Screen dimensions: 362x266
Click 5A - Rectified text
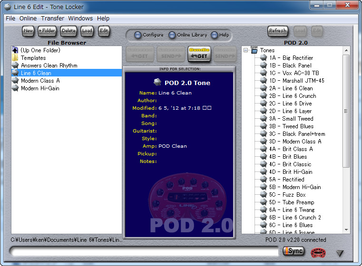[286, 180]
